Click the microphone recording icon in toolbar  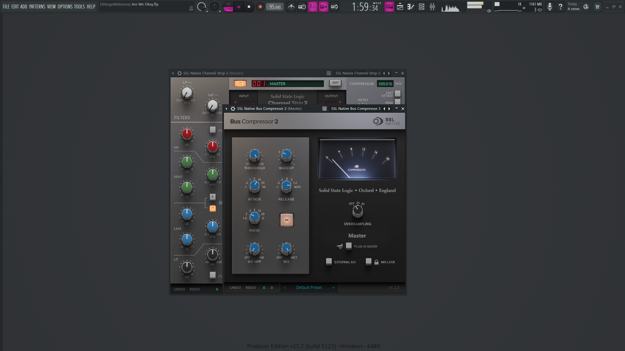(x=550, y=6)
